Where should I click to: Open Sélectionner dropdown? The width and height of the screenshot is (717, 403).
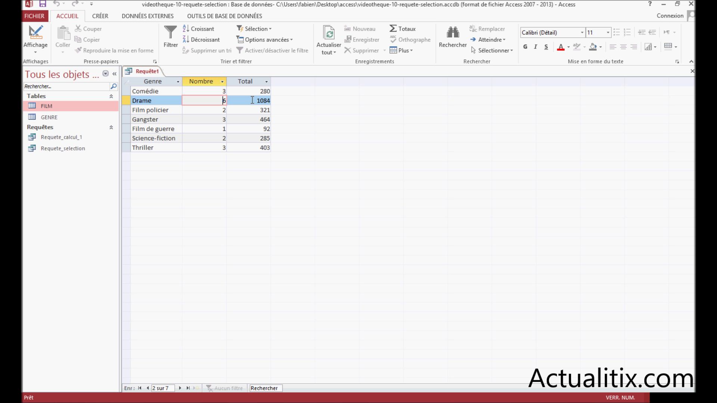click(x=491, y=50)
